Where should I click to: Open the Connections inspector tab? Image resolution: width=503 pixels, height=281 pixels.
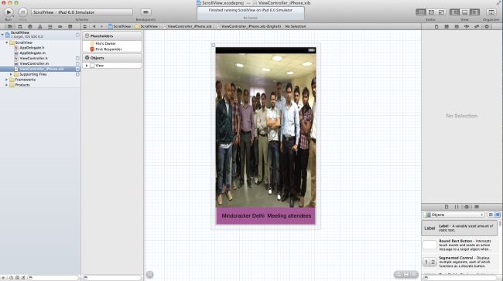point(487,26)
